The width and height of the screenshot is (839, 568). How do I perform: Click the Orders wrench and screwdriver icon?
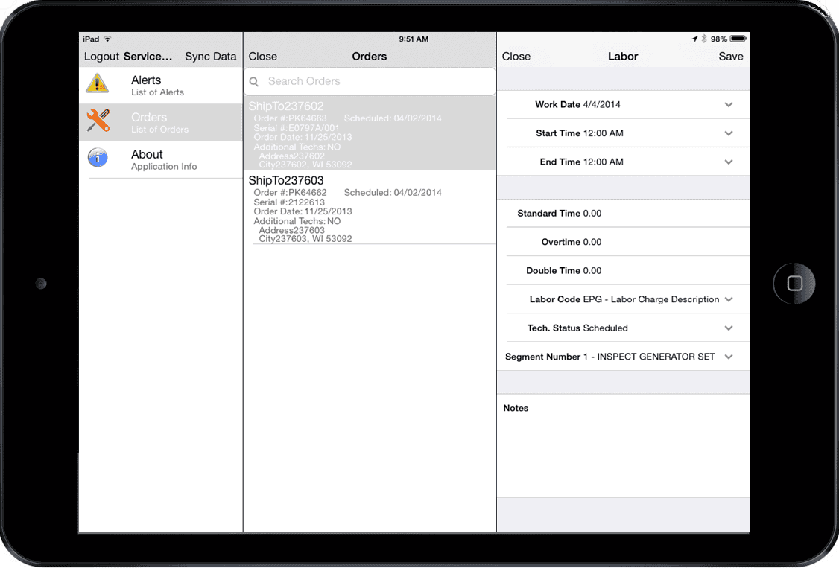click(98, 121)
